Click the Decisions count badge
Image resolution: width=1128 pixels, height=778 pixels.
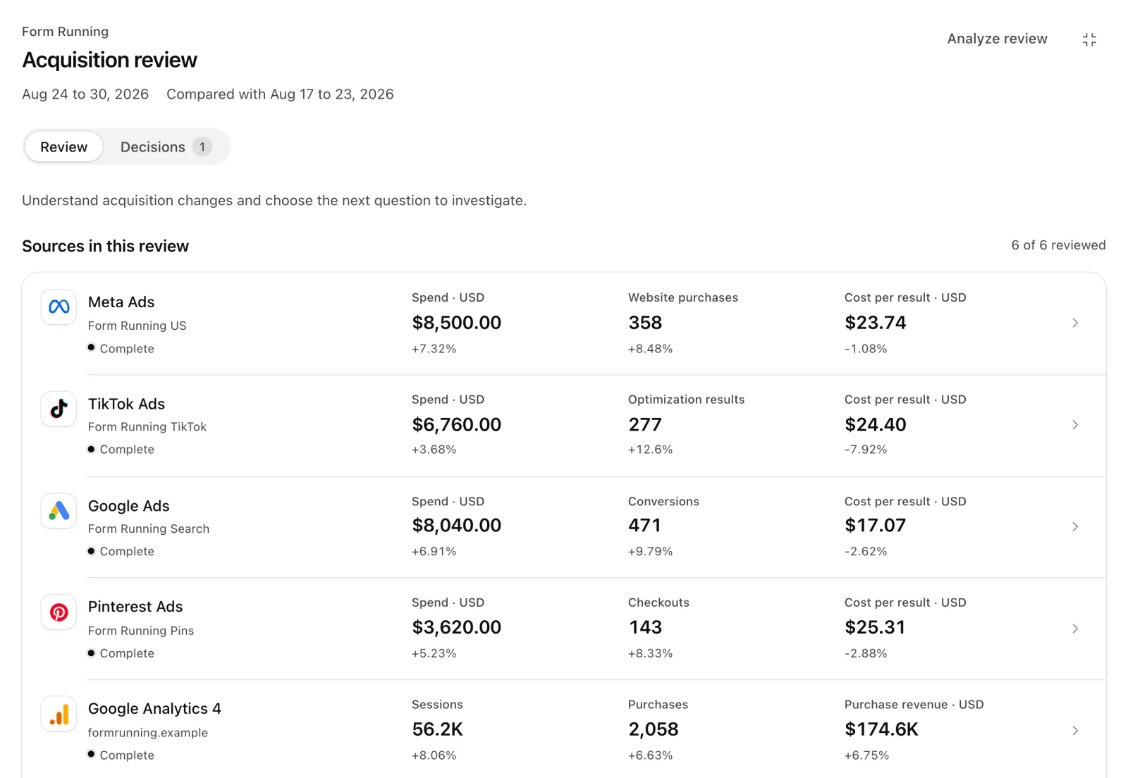(x=202, y=147)
